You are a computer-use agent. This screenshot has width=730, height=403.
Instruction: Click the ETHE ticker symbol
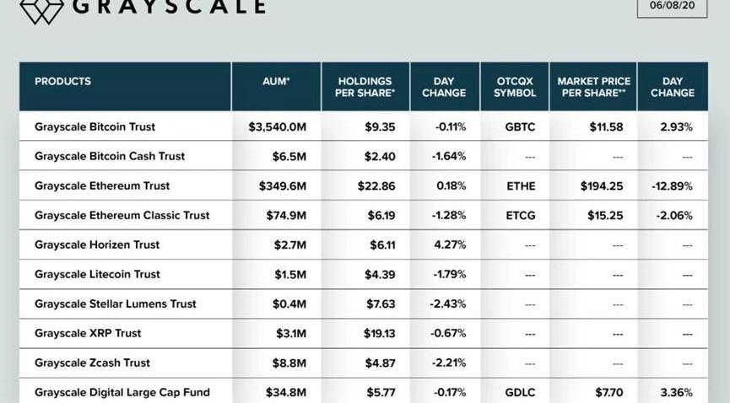[521, 186]
